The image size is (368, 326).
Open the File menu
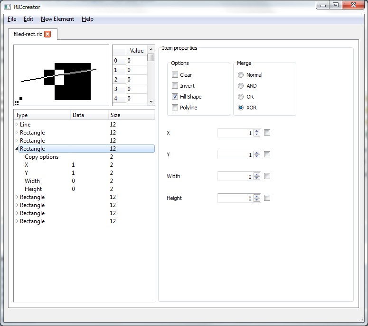(12, 19)
